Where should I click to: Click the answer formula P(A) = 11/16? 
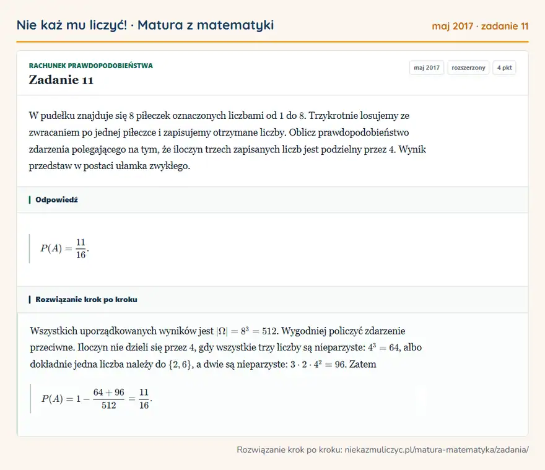[x=64, y=248]
